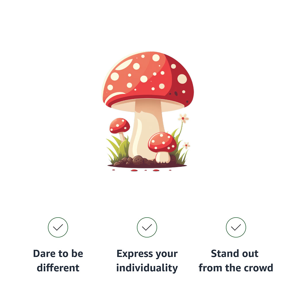The image size is (294, 294).
Task: Click the 'Dare to be different' text
Action: coord(58,260)
